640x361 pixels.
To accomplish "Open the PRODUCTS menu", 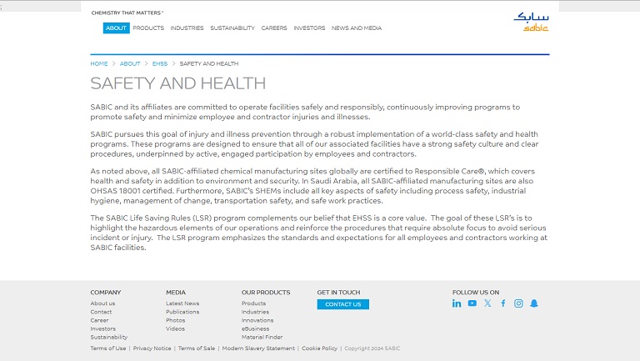I will point(148,28).
